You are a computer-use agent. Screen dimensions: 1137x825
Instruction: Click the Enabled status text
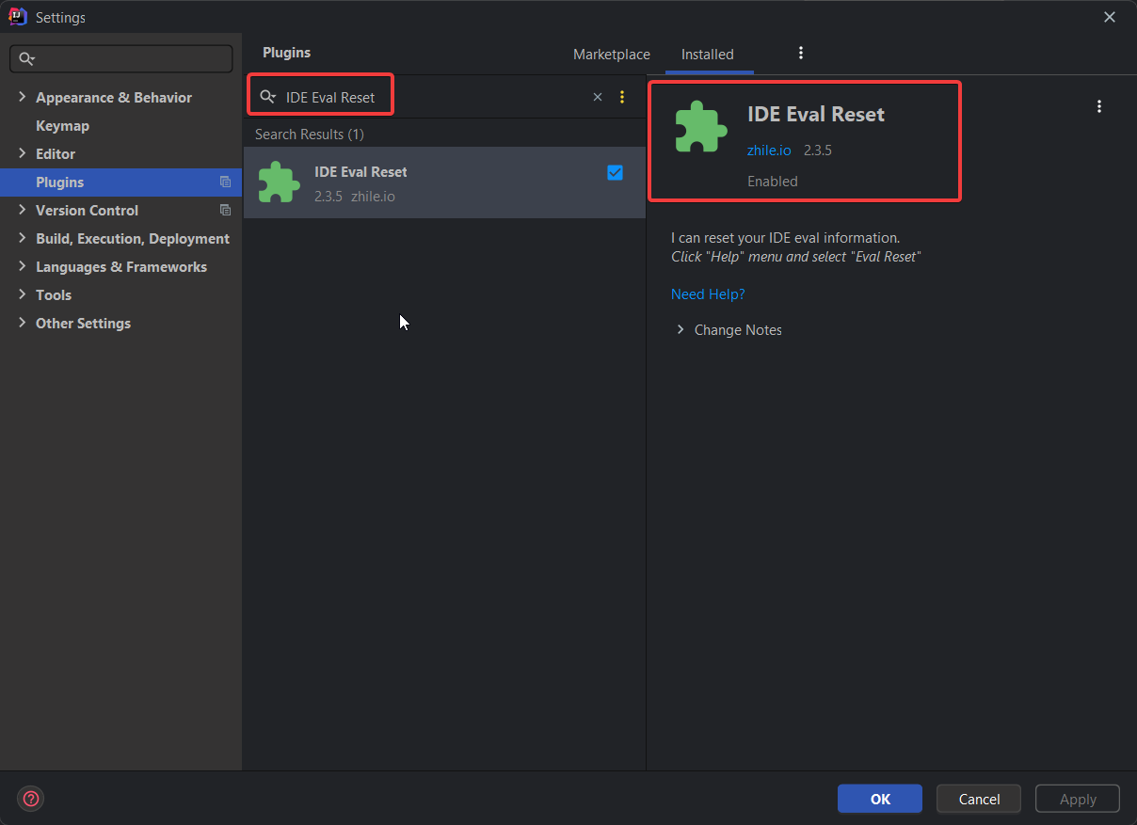[x=773, y=182]
